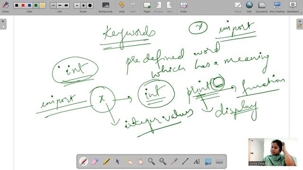Select the Pen tool in bottom palette
The height and width of the screenshot is (170, 303).
click(x=84, y=161)
